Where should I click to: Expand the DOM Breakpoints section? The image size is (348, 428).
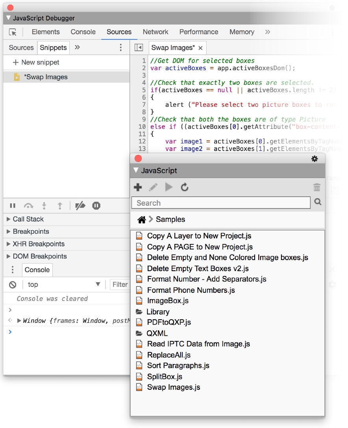pyautogui.click(x=66, y=256)
